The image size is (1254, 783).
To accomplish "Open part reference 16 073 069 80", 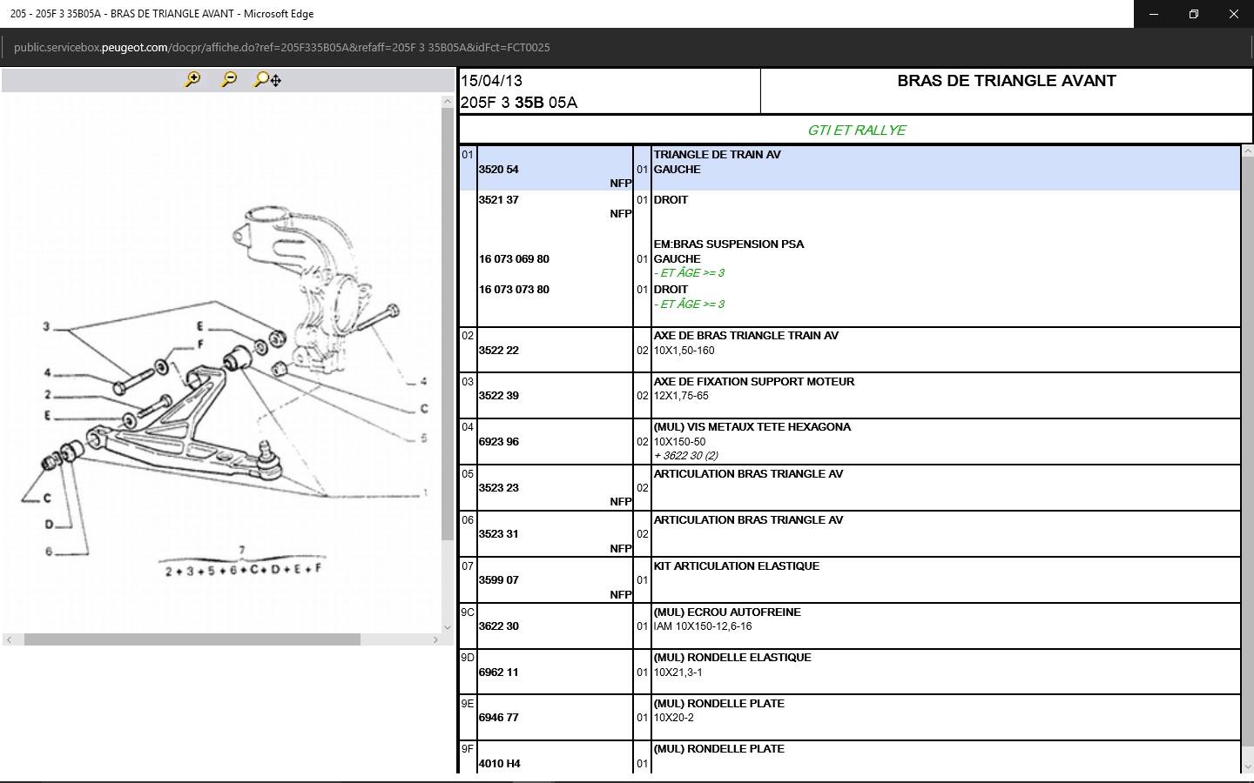I will click(514, 259).
